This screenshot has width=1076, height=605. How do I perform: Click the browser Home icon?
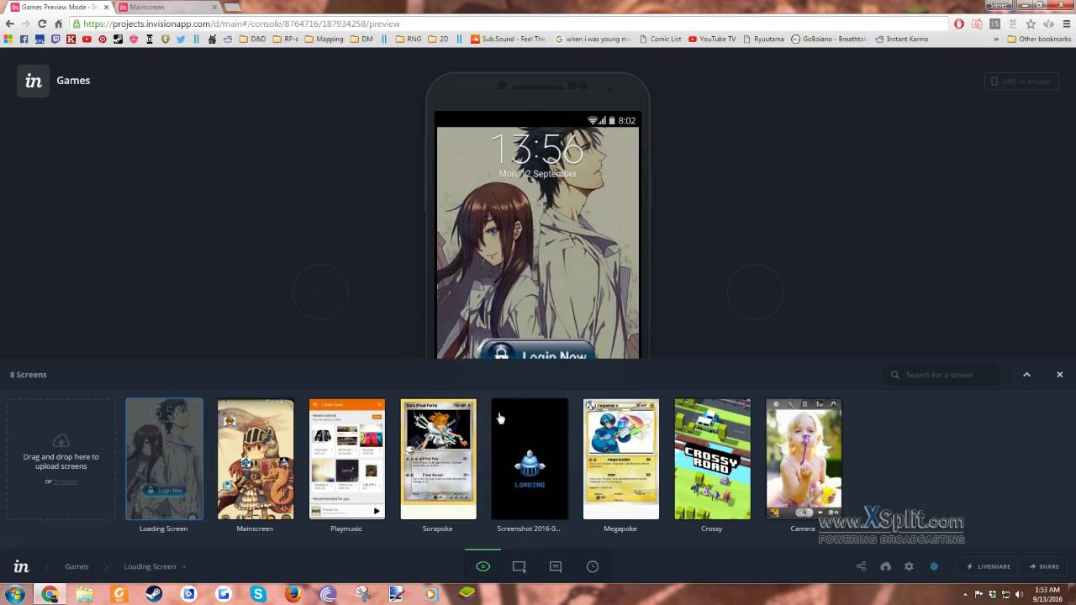[x=58, y=24]
